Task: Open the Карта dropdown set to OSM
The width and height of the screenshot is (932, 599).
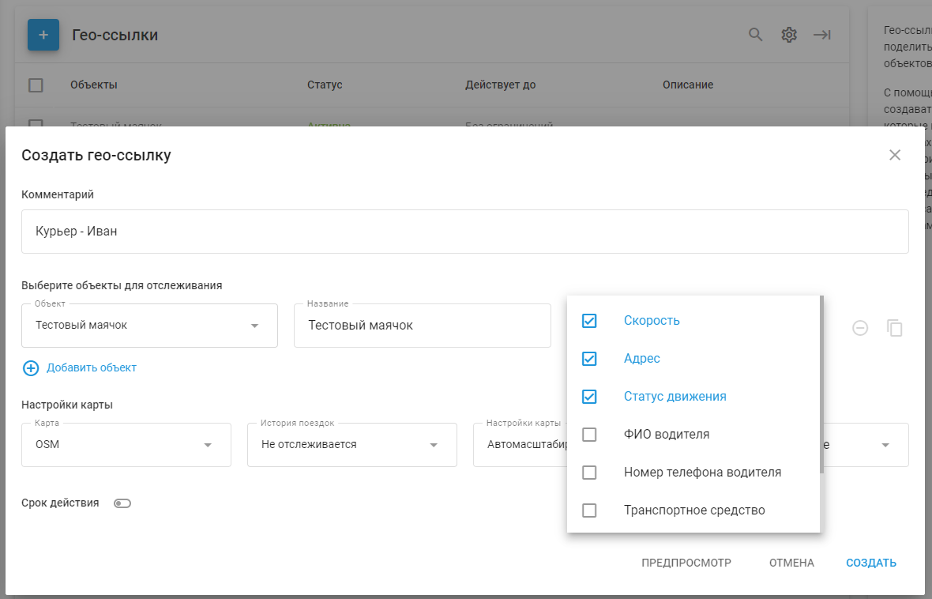Action: [x=126, y=445]
